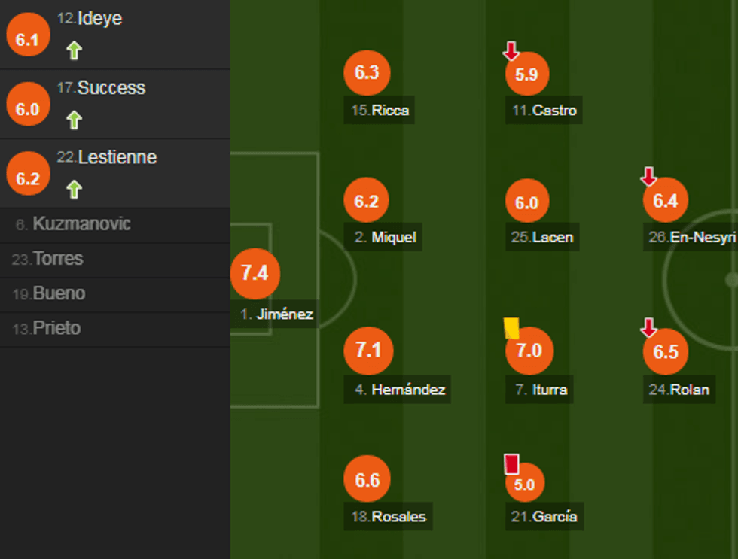Click Success's green substituted-on arrow
The height and width of the screenshot is (559, 738).
point(73,120)
